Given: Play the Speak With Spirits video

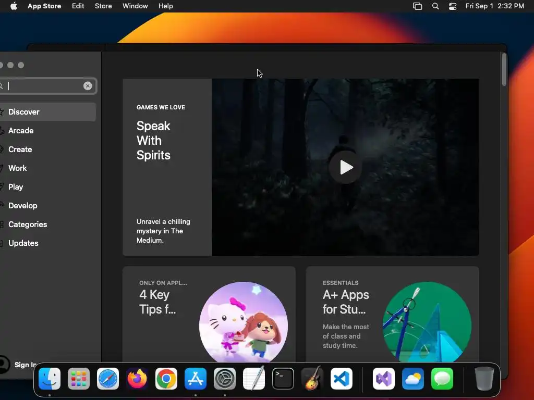Looking at the screenshot, I should (x=345, y=167).
